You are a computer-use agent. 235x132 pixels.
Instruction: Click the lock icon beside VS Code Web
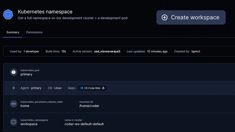point(103,88)
